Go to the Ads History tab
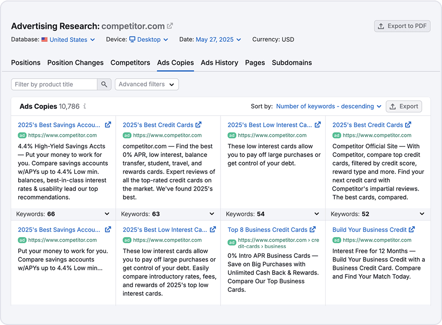The width and height of the screenshot is (442, 325). (219, 63)
